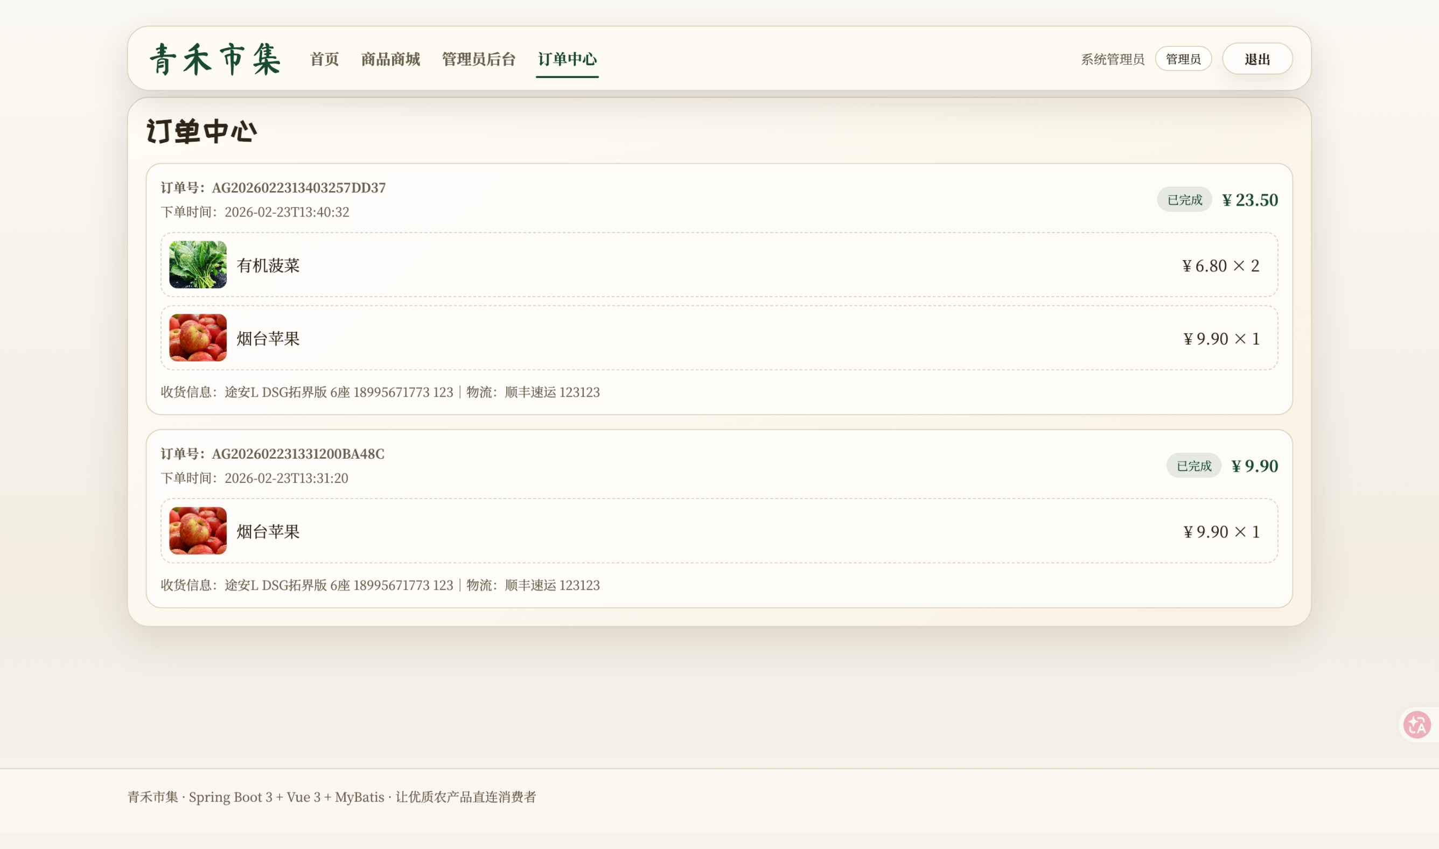This screenshot has width=1439, height=849.
Task: Click the first order's 收货信息 line
Action: pos(380,392)
